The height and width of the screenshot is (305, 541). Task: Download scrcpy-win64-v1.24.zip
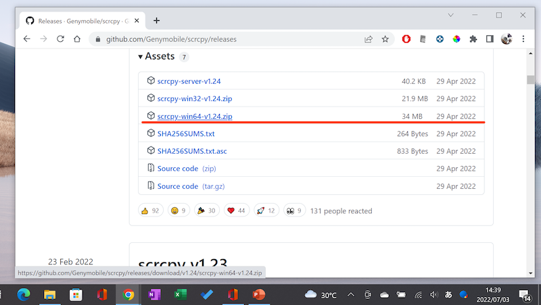click(x=195, y=116)
